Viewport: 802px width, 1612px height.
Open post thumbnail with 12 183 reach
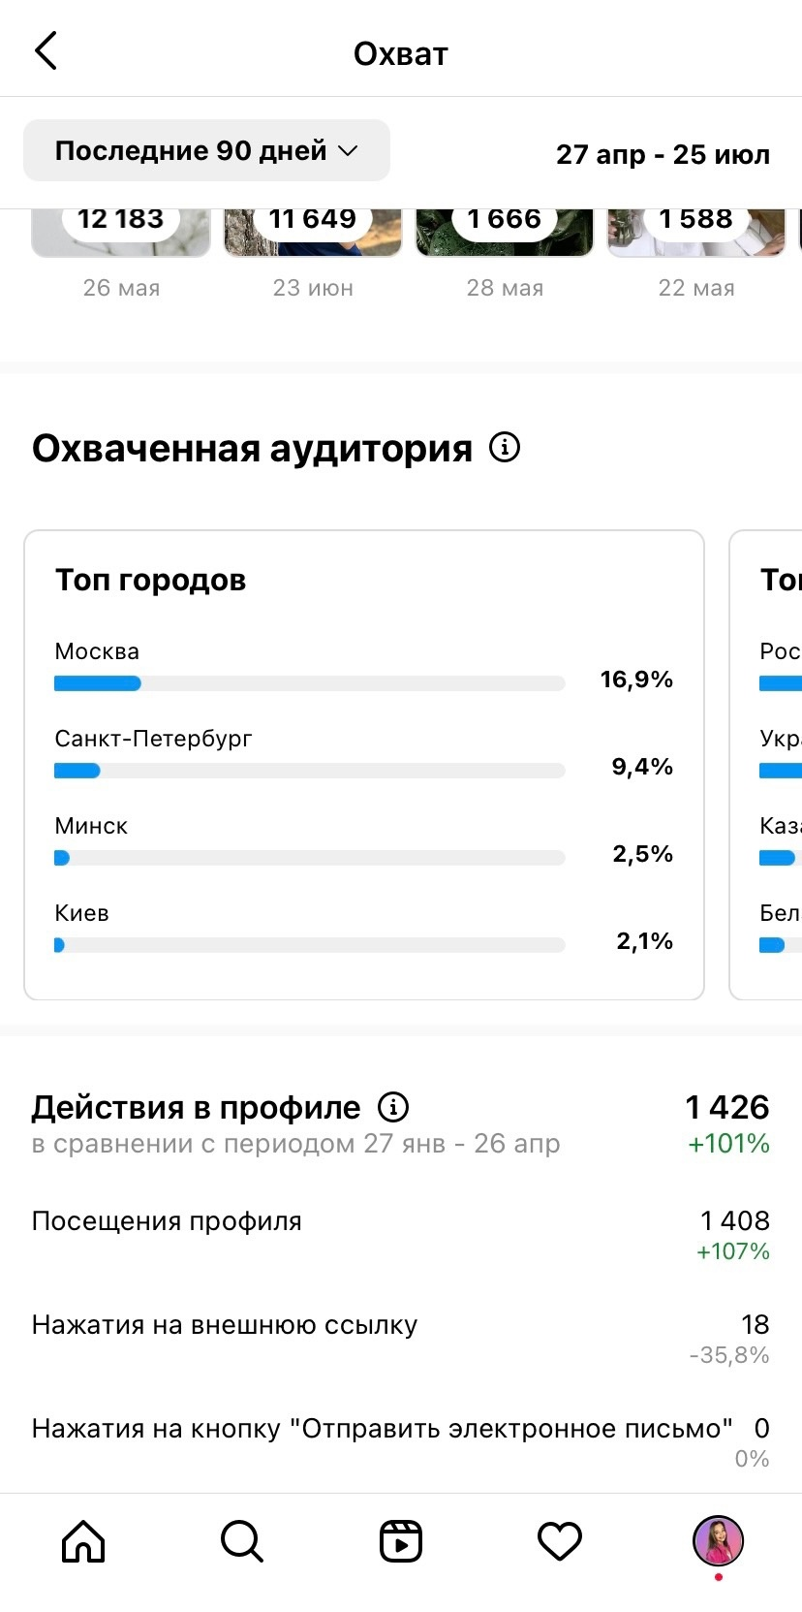(x=121, y=233)
